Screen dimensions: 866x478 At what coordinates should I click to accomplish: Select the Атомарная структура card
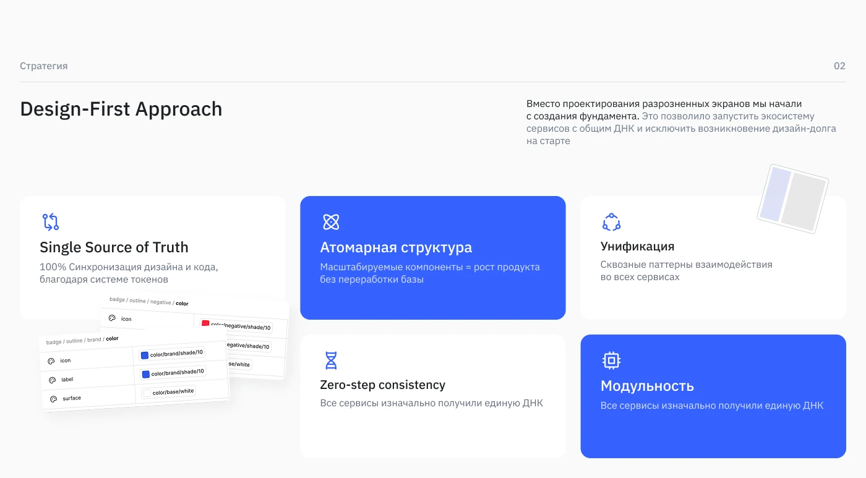[432, 257]
